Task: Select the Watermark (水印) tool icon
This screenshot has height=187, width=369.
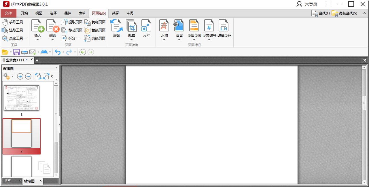Action: [x=164, y=26]
